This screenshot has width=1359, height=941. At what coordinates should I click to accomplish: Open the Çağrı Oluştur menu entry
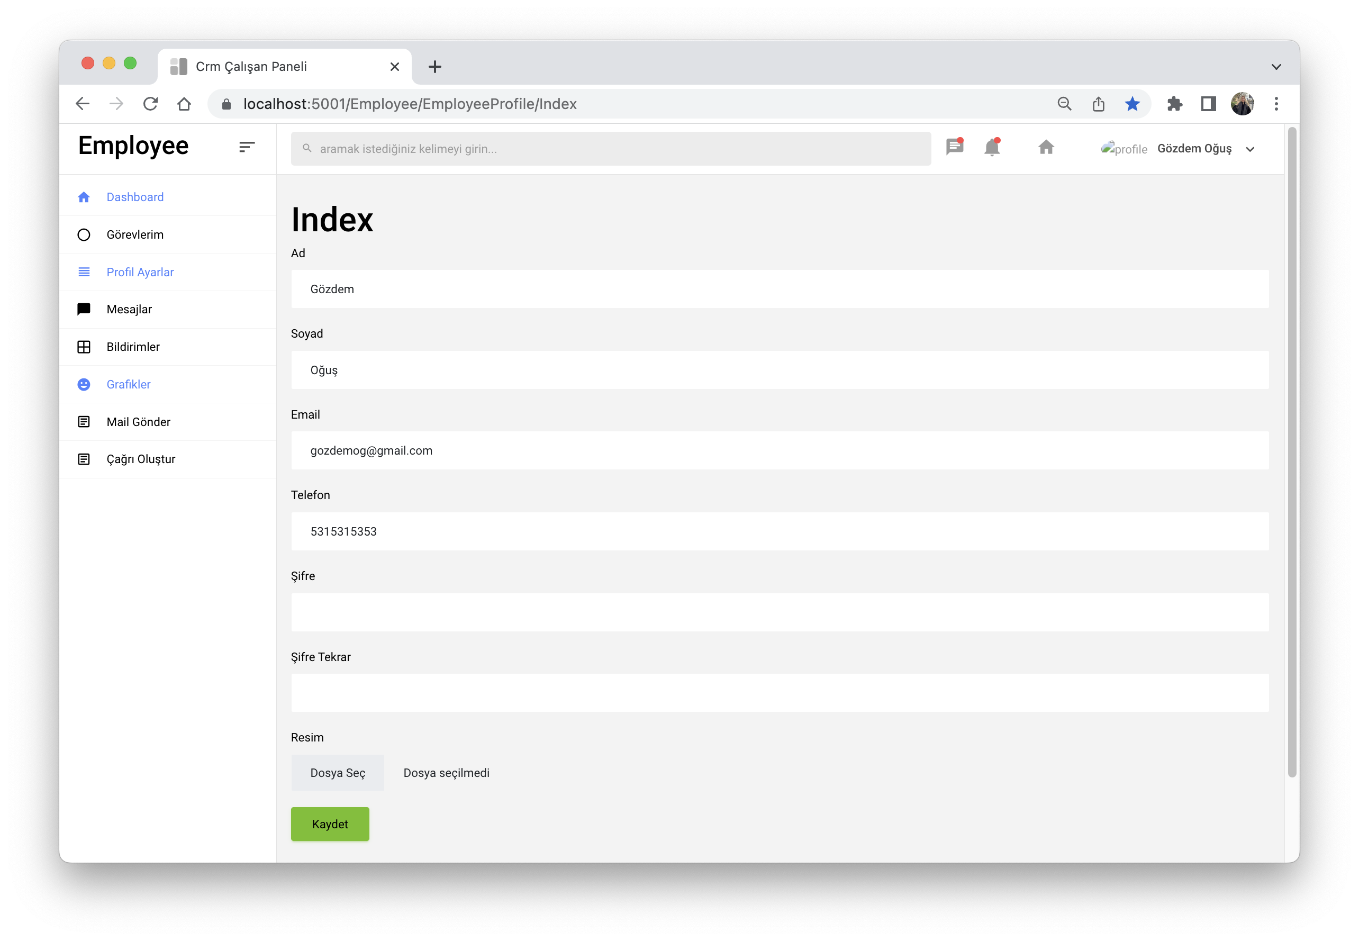click(141, 459)
